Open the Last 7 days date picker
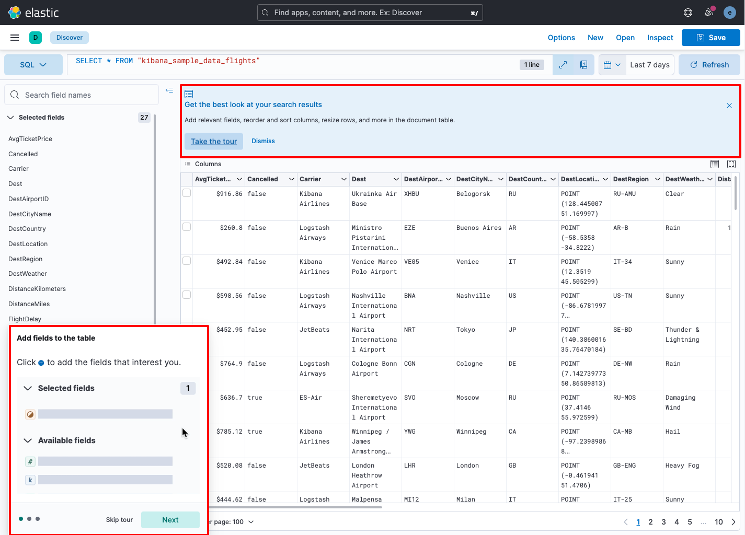745x535 pixels. pos(650,65)
